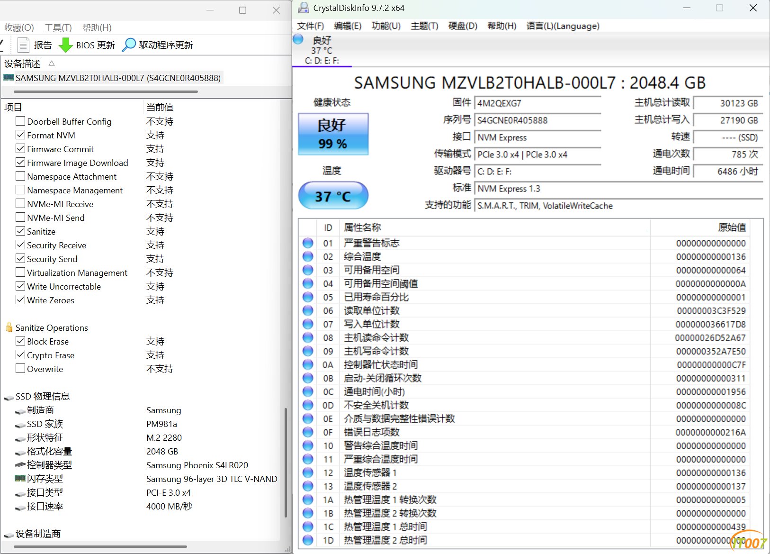
Task: Click the 报告 toolbar button label
Action: pyautogui.click(x=43, y=45)
